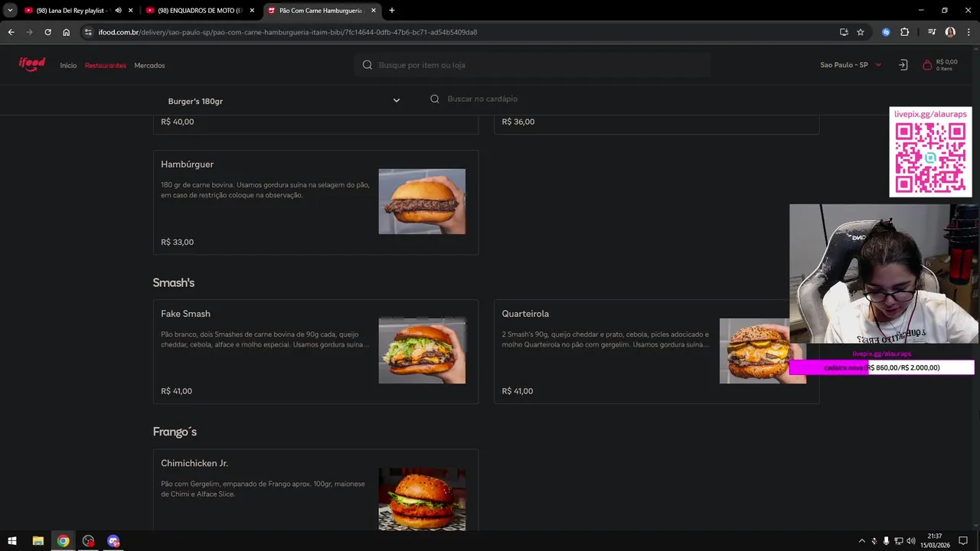Click the Smash's section heading
Screen dimensions: 980x551
[x=174, y=283]
